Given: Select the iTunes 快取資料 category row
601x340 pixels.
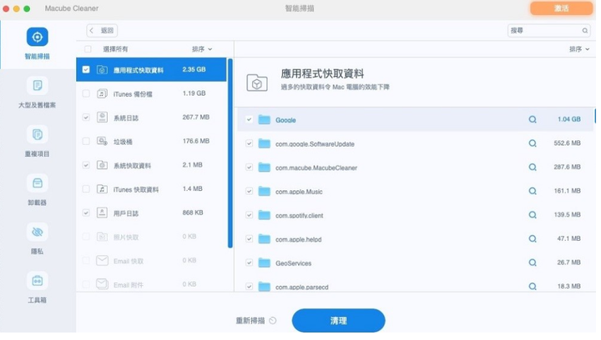Looking at the screenshot, I should tap(151, 189).
